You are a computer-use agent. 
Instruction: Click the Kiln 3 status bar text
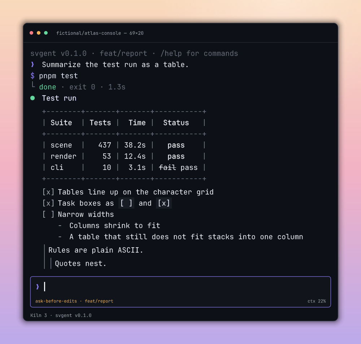39,315
